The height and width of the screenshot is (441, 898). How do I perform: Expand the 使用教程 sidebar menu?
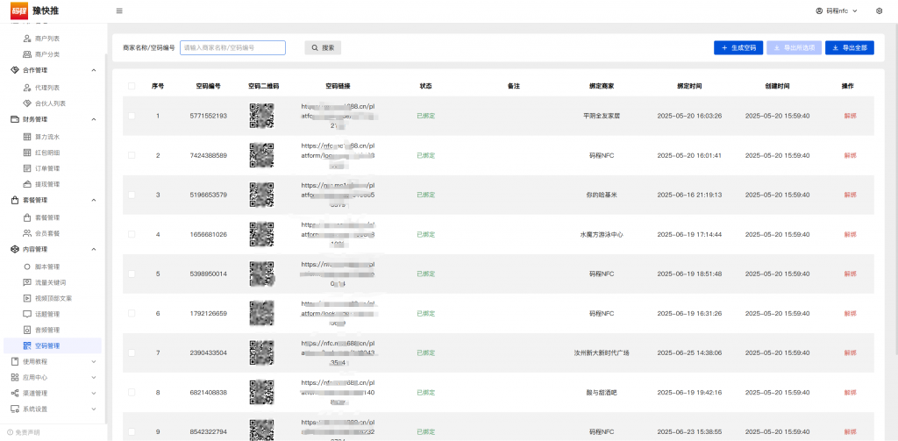coord(53,361)
